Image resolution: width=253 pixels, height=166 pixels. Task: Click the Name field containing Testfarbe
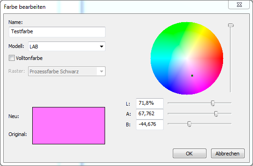coord(57,32)
